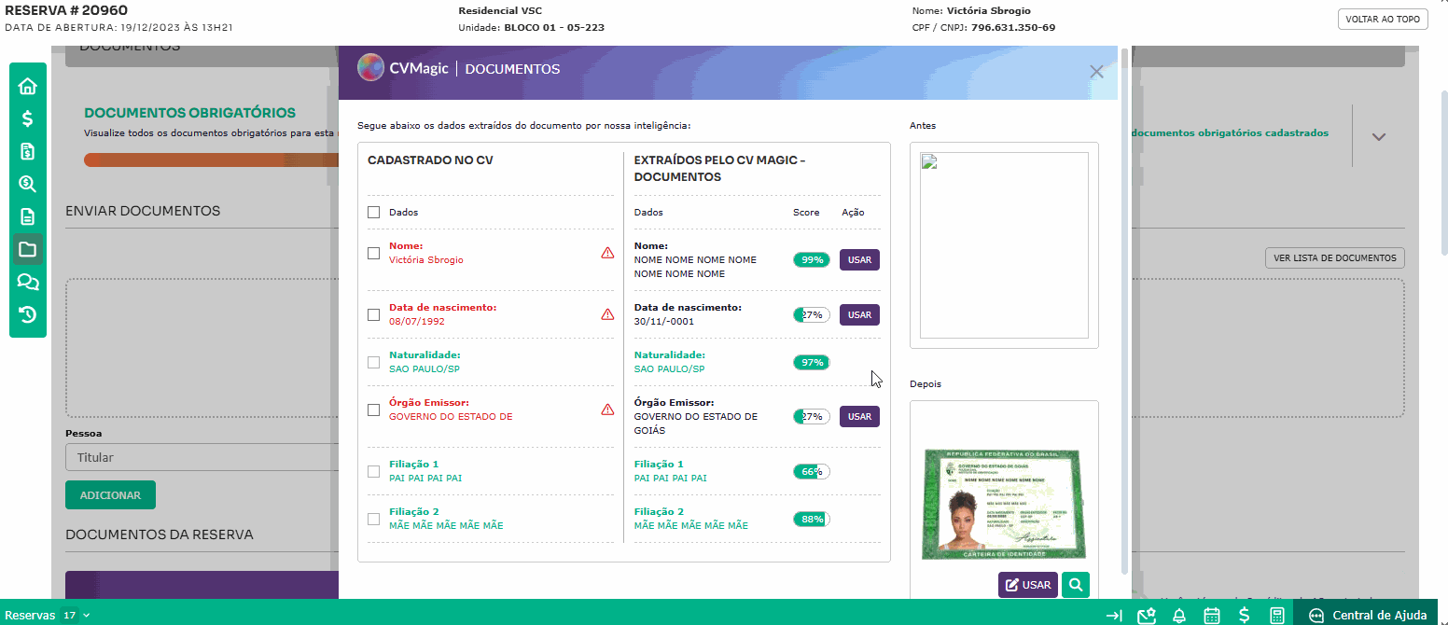This screenshot has width=1448, height=625.
Task: Open the bell notifications icon in the bottom bar
Action: click(x=1179, y=616)
